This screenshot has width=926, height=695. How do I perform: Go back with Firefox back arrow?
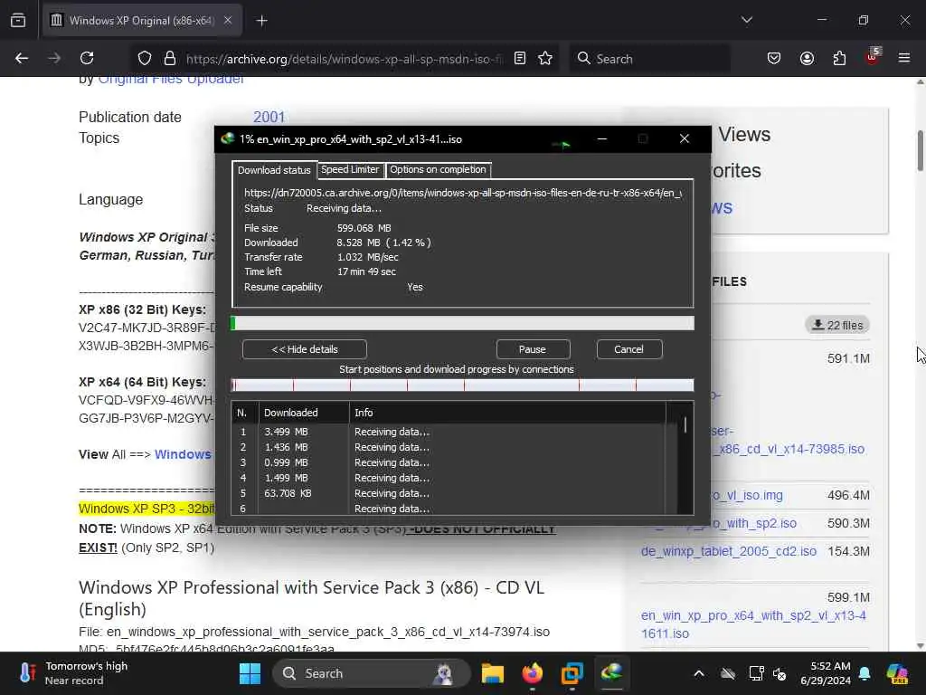click(x=22, y=59)
